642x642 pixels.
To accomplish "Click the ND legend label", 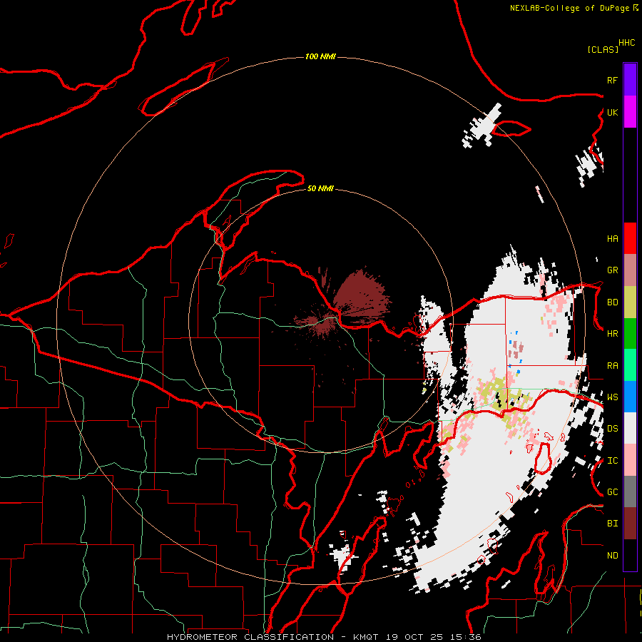I will 612,556.
